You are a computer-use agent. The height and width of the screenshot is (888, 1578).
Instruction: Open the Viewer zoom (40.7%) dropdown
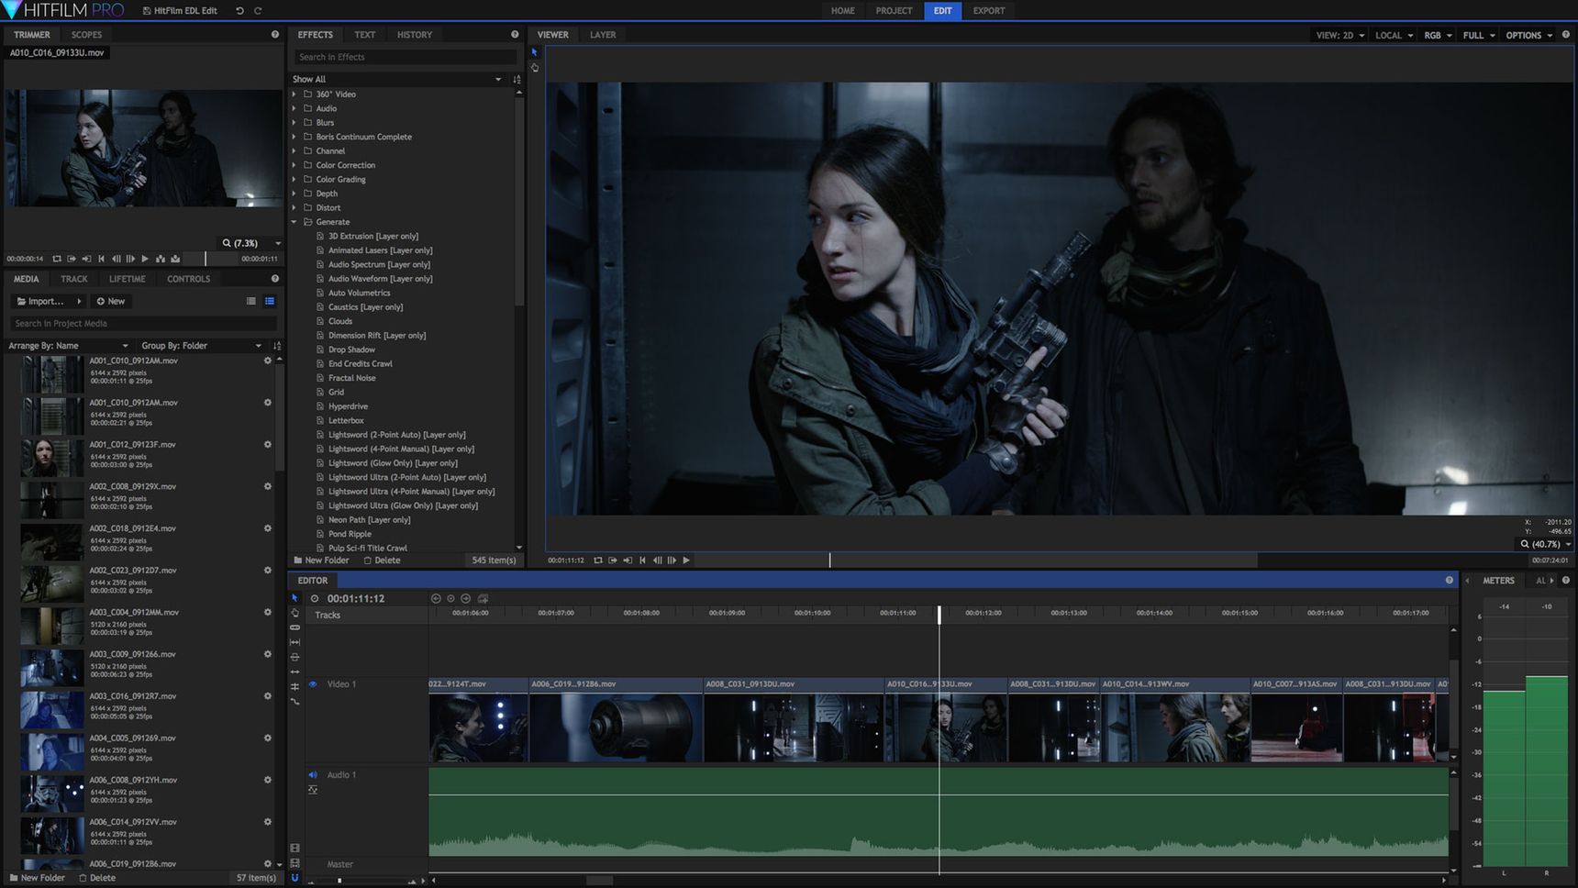(1546, 544)
